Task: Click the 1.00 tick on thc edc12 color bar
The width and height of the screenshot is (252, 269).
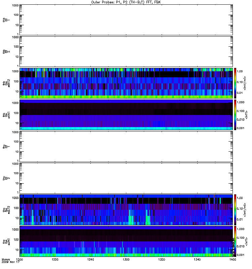Action: pyautogui.click(x=240, y=198)
